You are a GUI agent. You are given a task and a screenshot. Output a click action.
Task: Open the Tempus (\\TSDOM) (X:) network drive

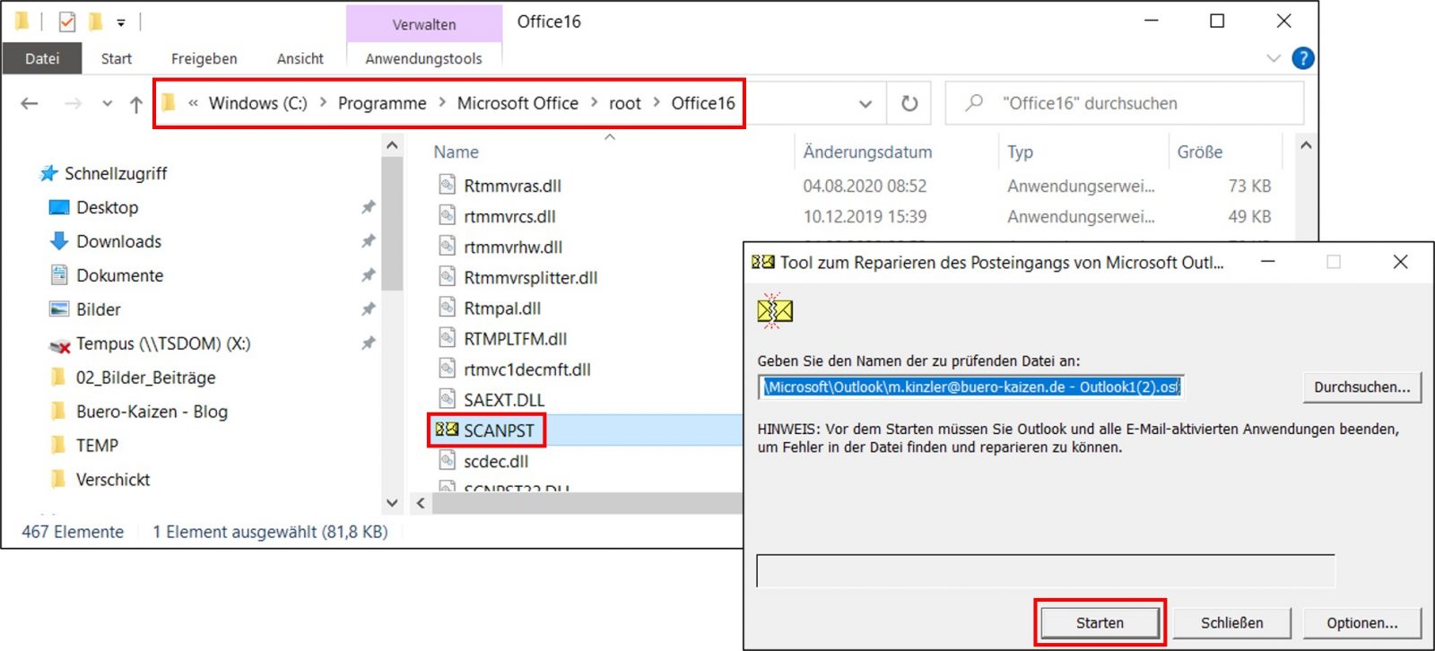pos(163,343)
